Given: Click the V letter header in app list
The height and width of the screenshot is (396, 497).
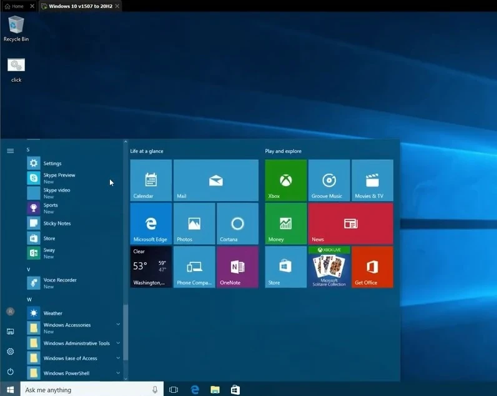Looking at the screenshot, I should [29, 269].
